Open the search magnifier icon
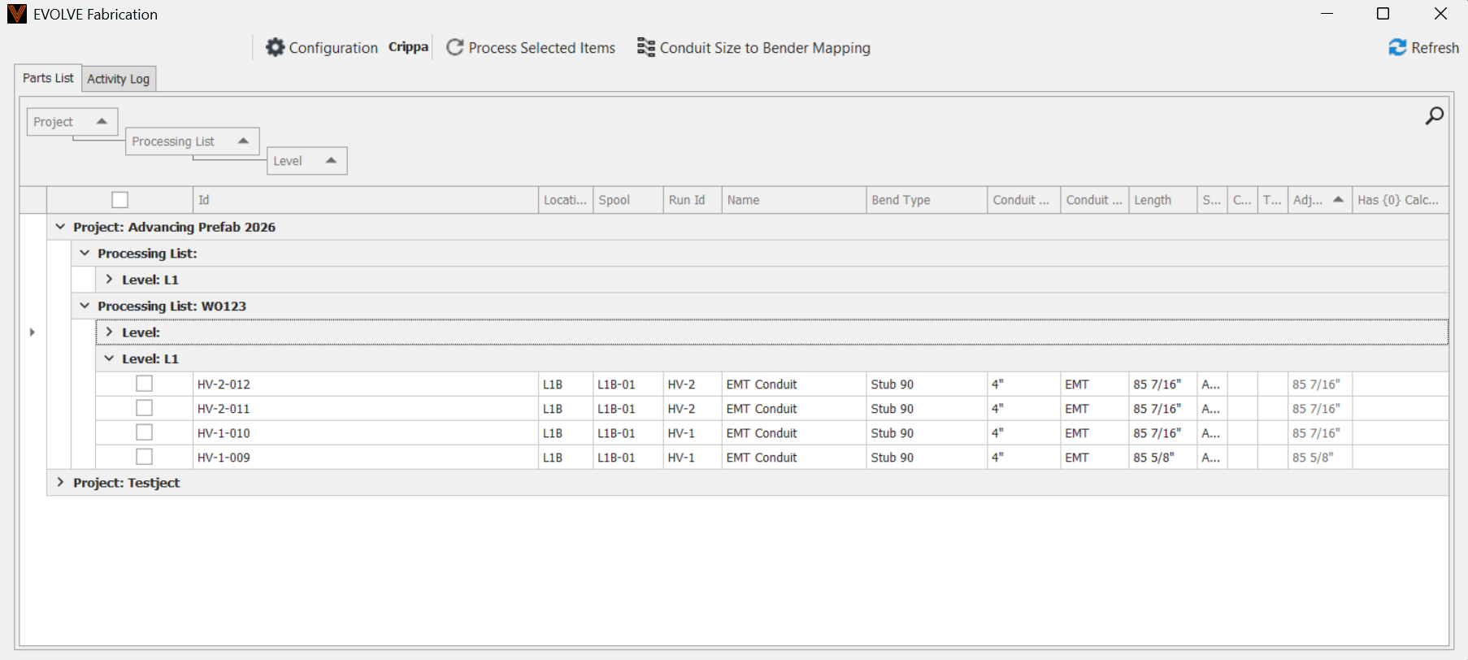1468x660 pixels. (1435, 116)
